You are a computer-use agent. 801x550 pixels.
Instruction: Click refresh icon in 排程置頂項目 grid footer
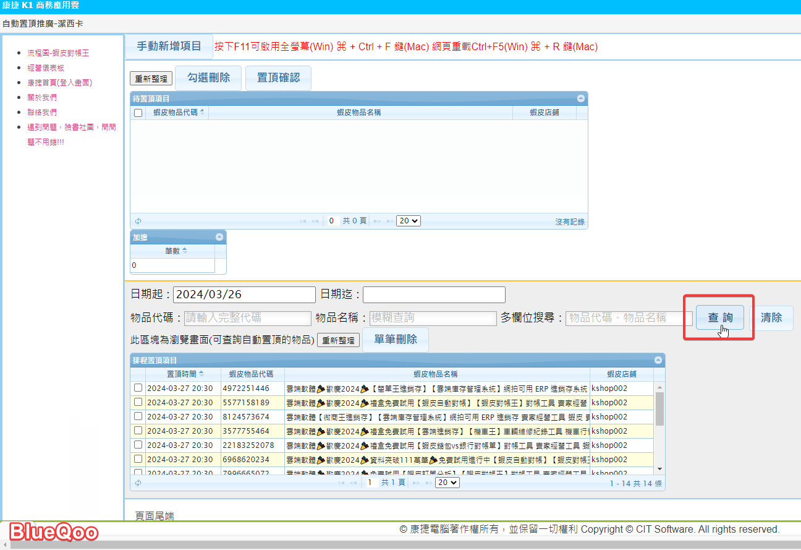138,483
